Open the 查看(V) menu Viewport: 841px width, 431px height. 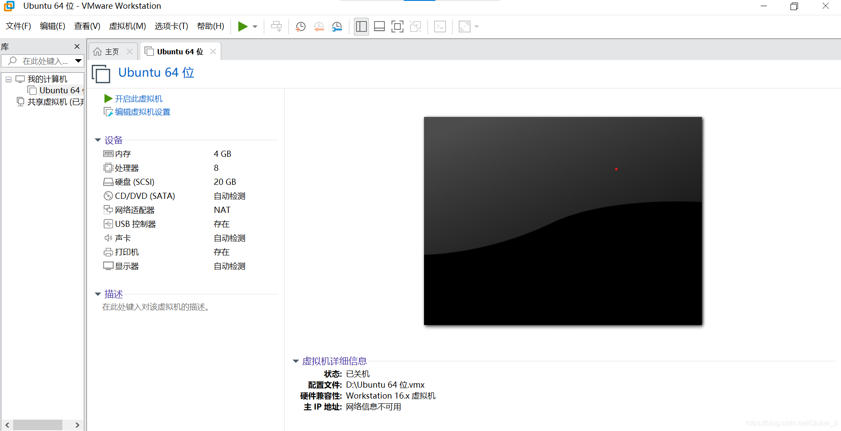click(87, 26)
